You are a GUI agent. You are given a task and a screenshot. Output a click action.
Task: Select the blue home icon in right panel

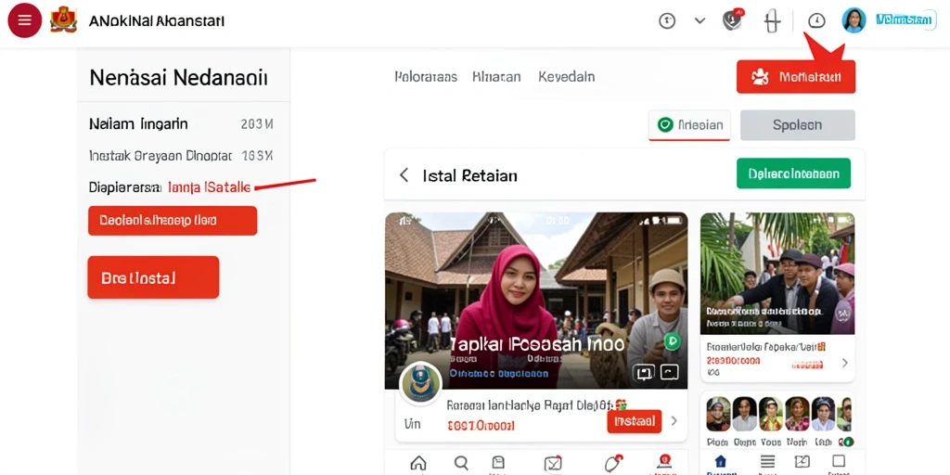point(720,462)
